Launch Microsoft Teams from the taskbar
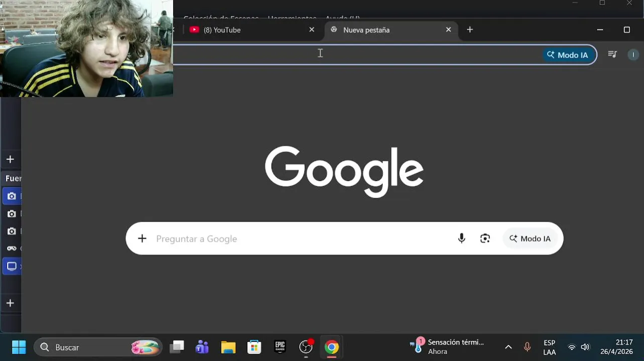Viewport: 644px width, 361px height. click(x=202, y=347)
